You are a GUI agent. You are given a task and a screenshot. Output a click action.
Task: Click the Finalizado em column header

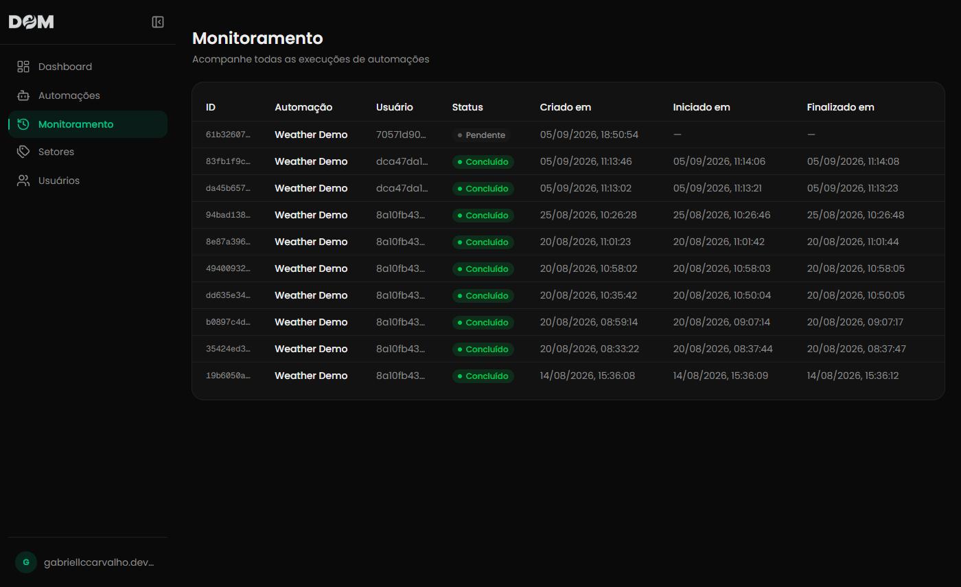[x=841, y=107]
